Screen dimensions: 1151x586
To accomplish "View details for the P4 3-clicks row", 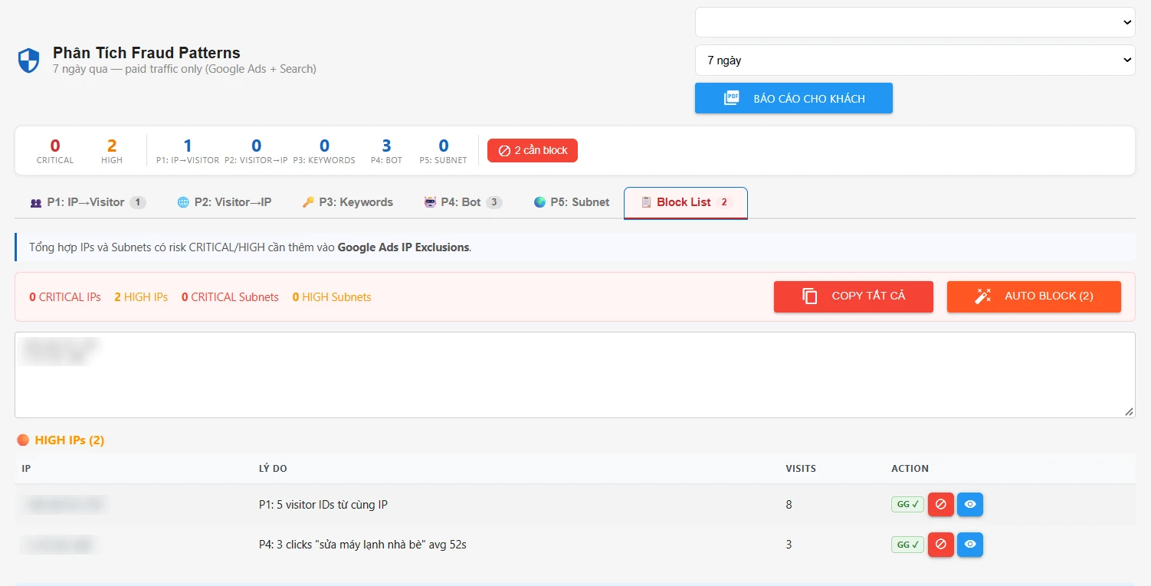I will pos(970,544).
